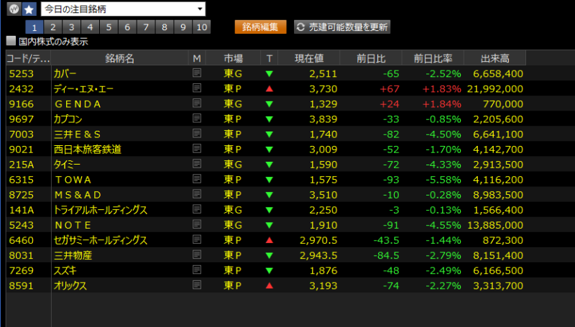575x327 pixels.
Task: Open memo icon for トライアルホールディングス row
Action: coord(197,209)
